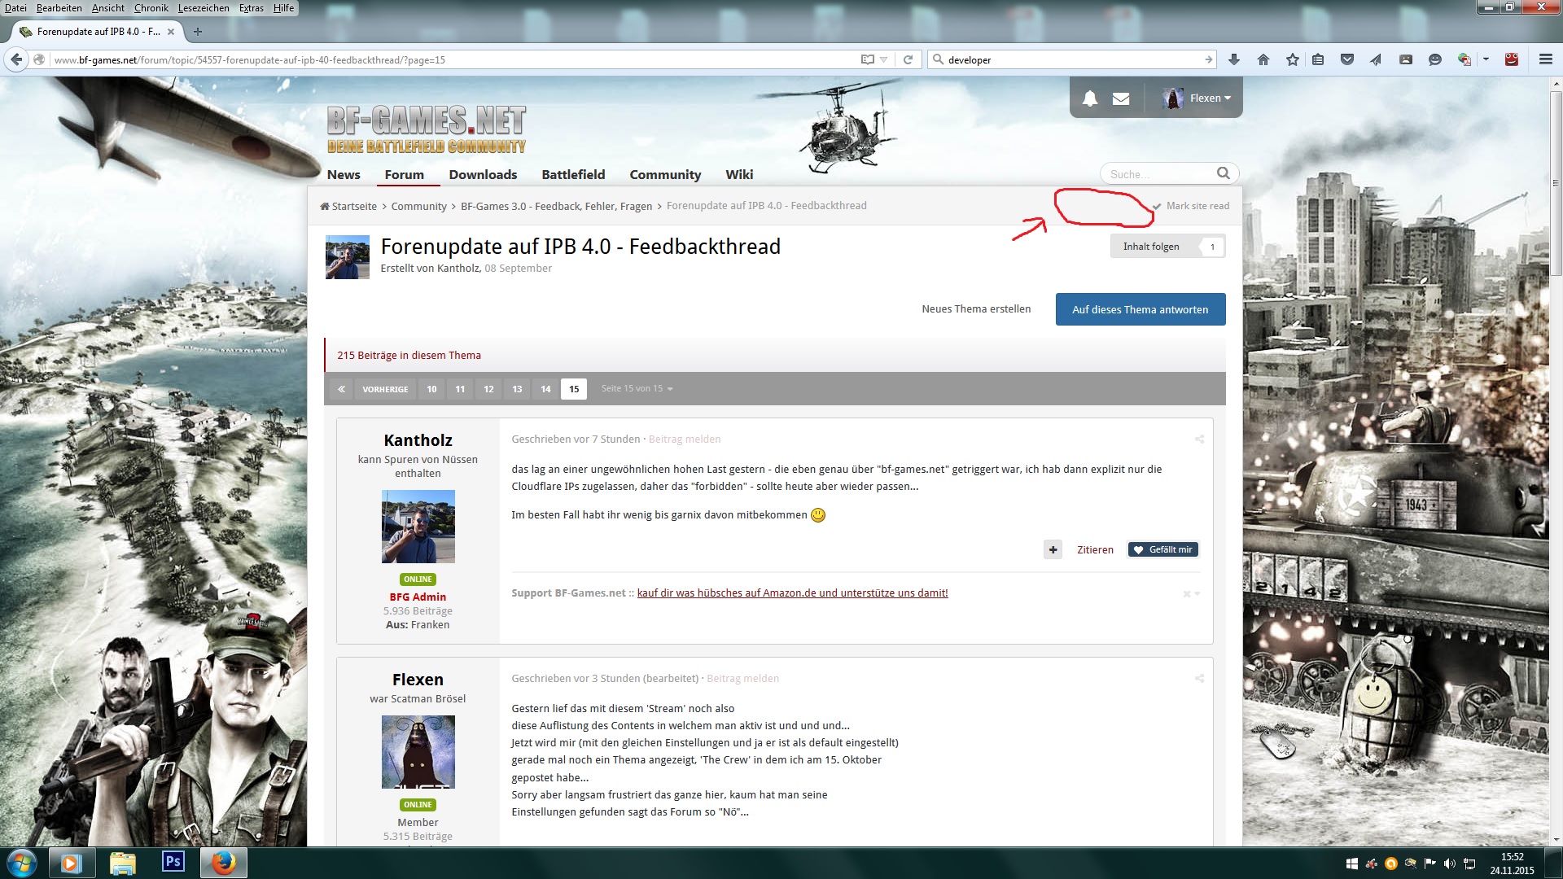
Task: Click 'Gefällt mir' on Kantholz's post
Action: coord(1163,550)
